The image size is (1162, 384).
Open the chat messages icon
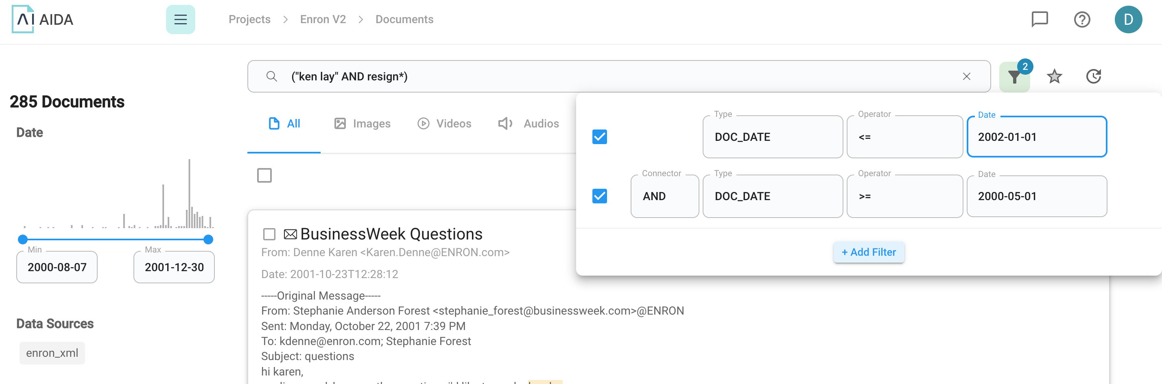[x=1040, y=19]
